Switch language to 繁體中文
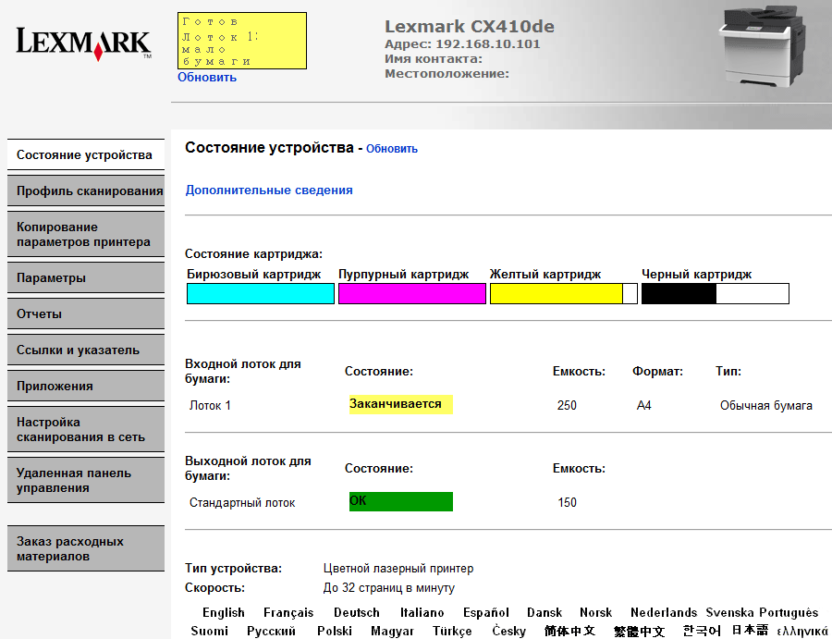 [x=639, y=631]
